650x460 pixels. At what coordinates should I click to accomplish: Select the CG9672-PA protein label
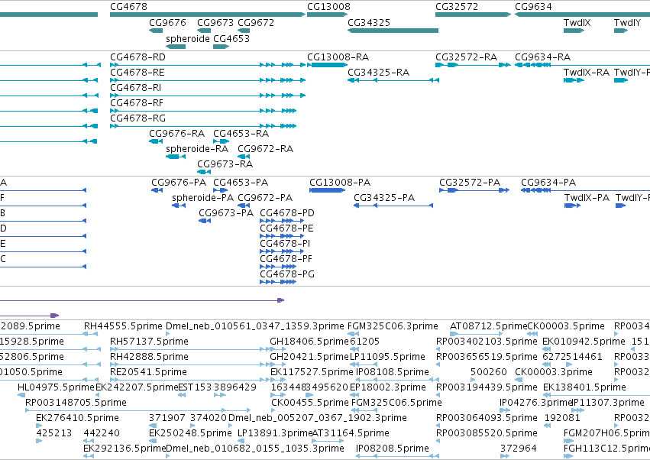tap(265, 197)
